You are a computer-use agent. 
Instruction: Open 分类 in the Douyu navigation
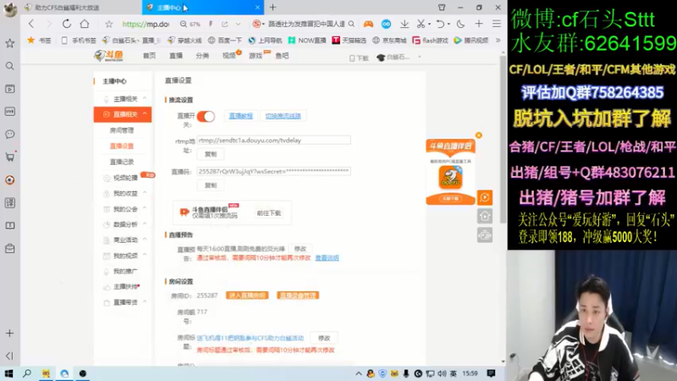202,56
